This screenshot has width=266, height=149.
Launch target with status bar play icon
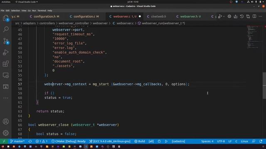coord(166,141)
